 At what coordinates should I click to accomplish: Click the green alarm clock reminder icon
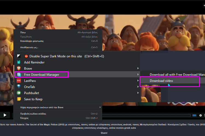tap(19, 62)
